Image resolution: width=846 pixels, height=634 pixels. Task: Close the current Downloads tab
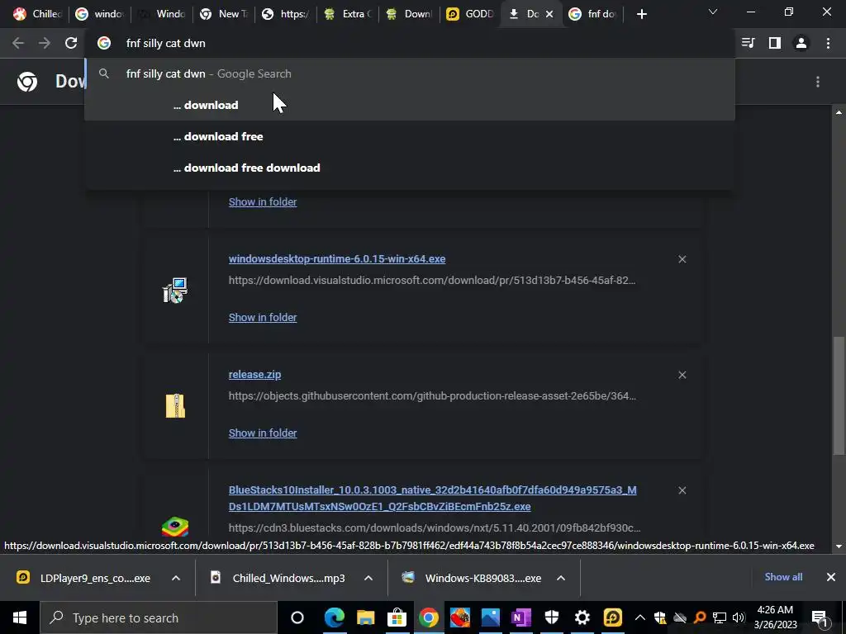click(549, 14)
